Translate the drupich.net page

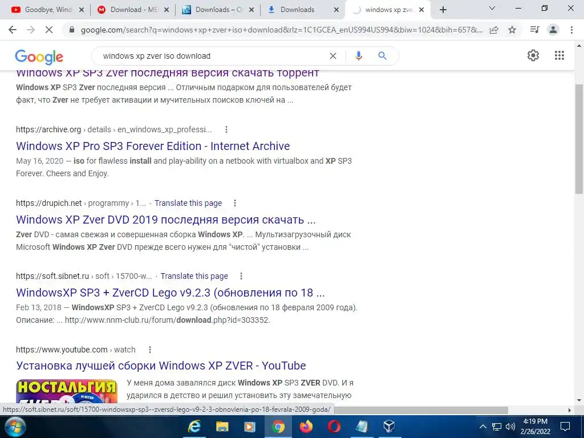point(188,203)
